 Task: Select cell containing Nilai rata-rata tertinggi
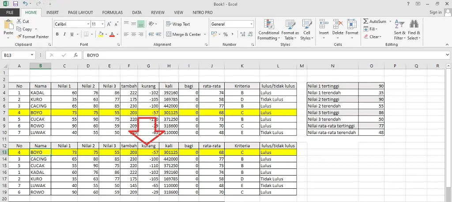(x=333, y=126)
